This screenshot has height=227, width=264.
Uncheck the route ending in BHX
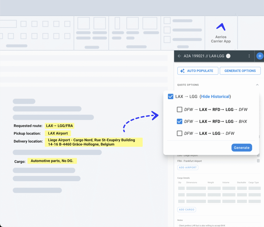click(x=180, y=121)
